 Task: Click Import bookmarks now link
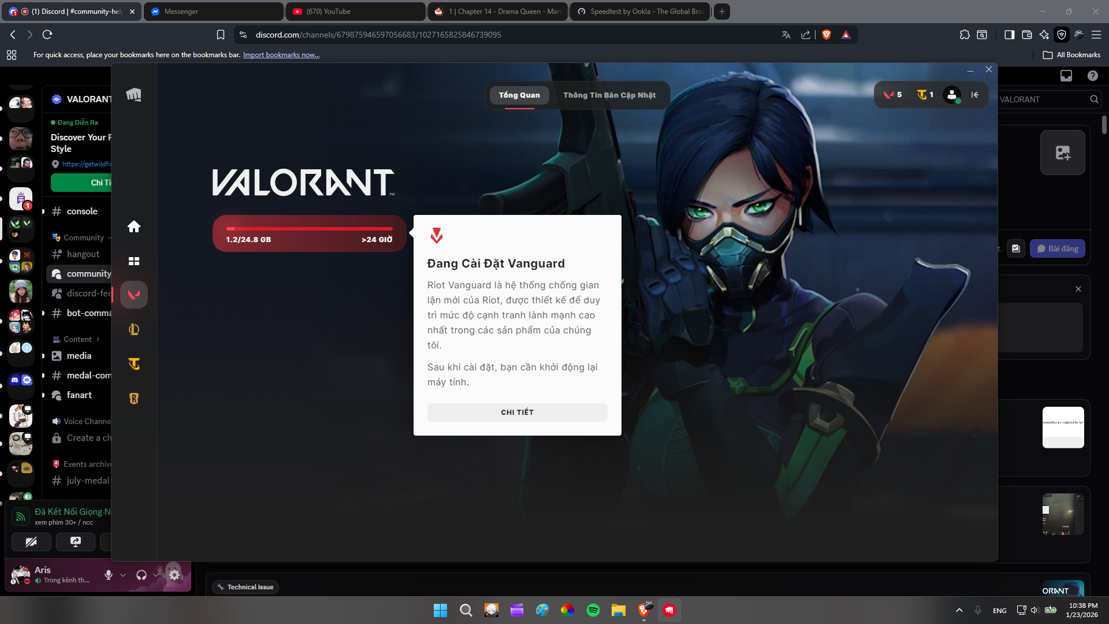pos(281,55)
